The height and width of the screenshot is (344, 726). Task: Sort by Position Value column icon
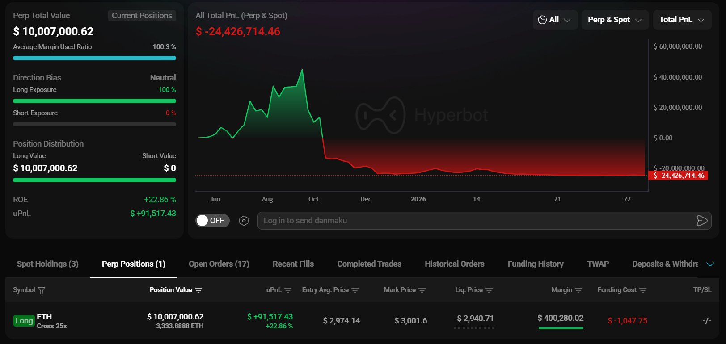[199, 290]
